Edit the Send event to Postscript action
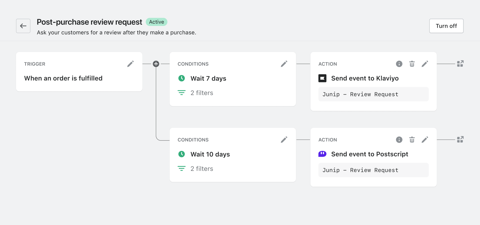This screenshot has width=480, height=225. tap(425, 140)
